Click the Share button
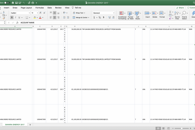This screenshot has height=130, width=195. (x=180, y=8)
